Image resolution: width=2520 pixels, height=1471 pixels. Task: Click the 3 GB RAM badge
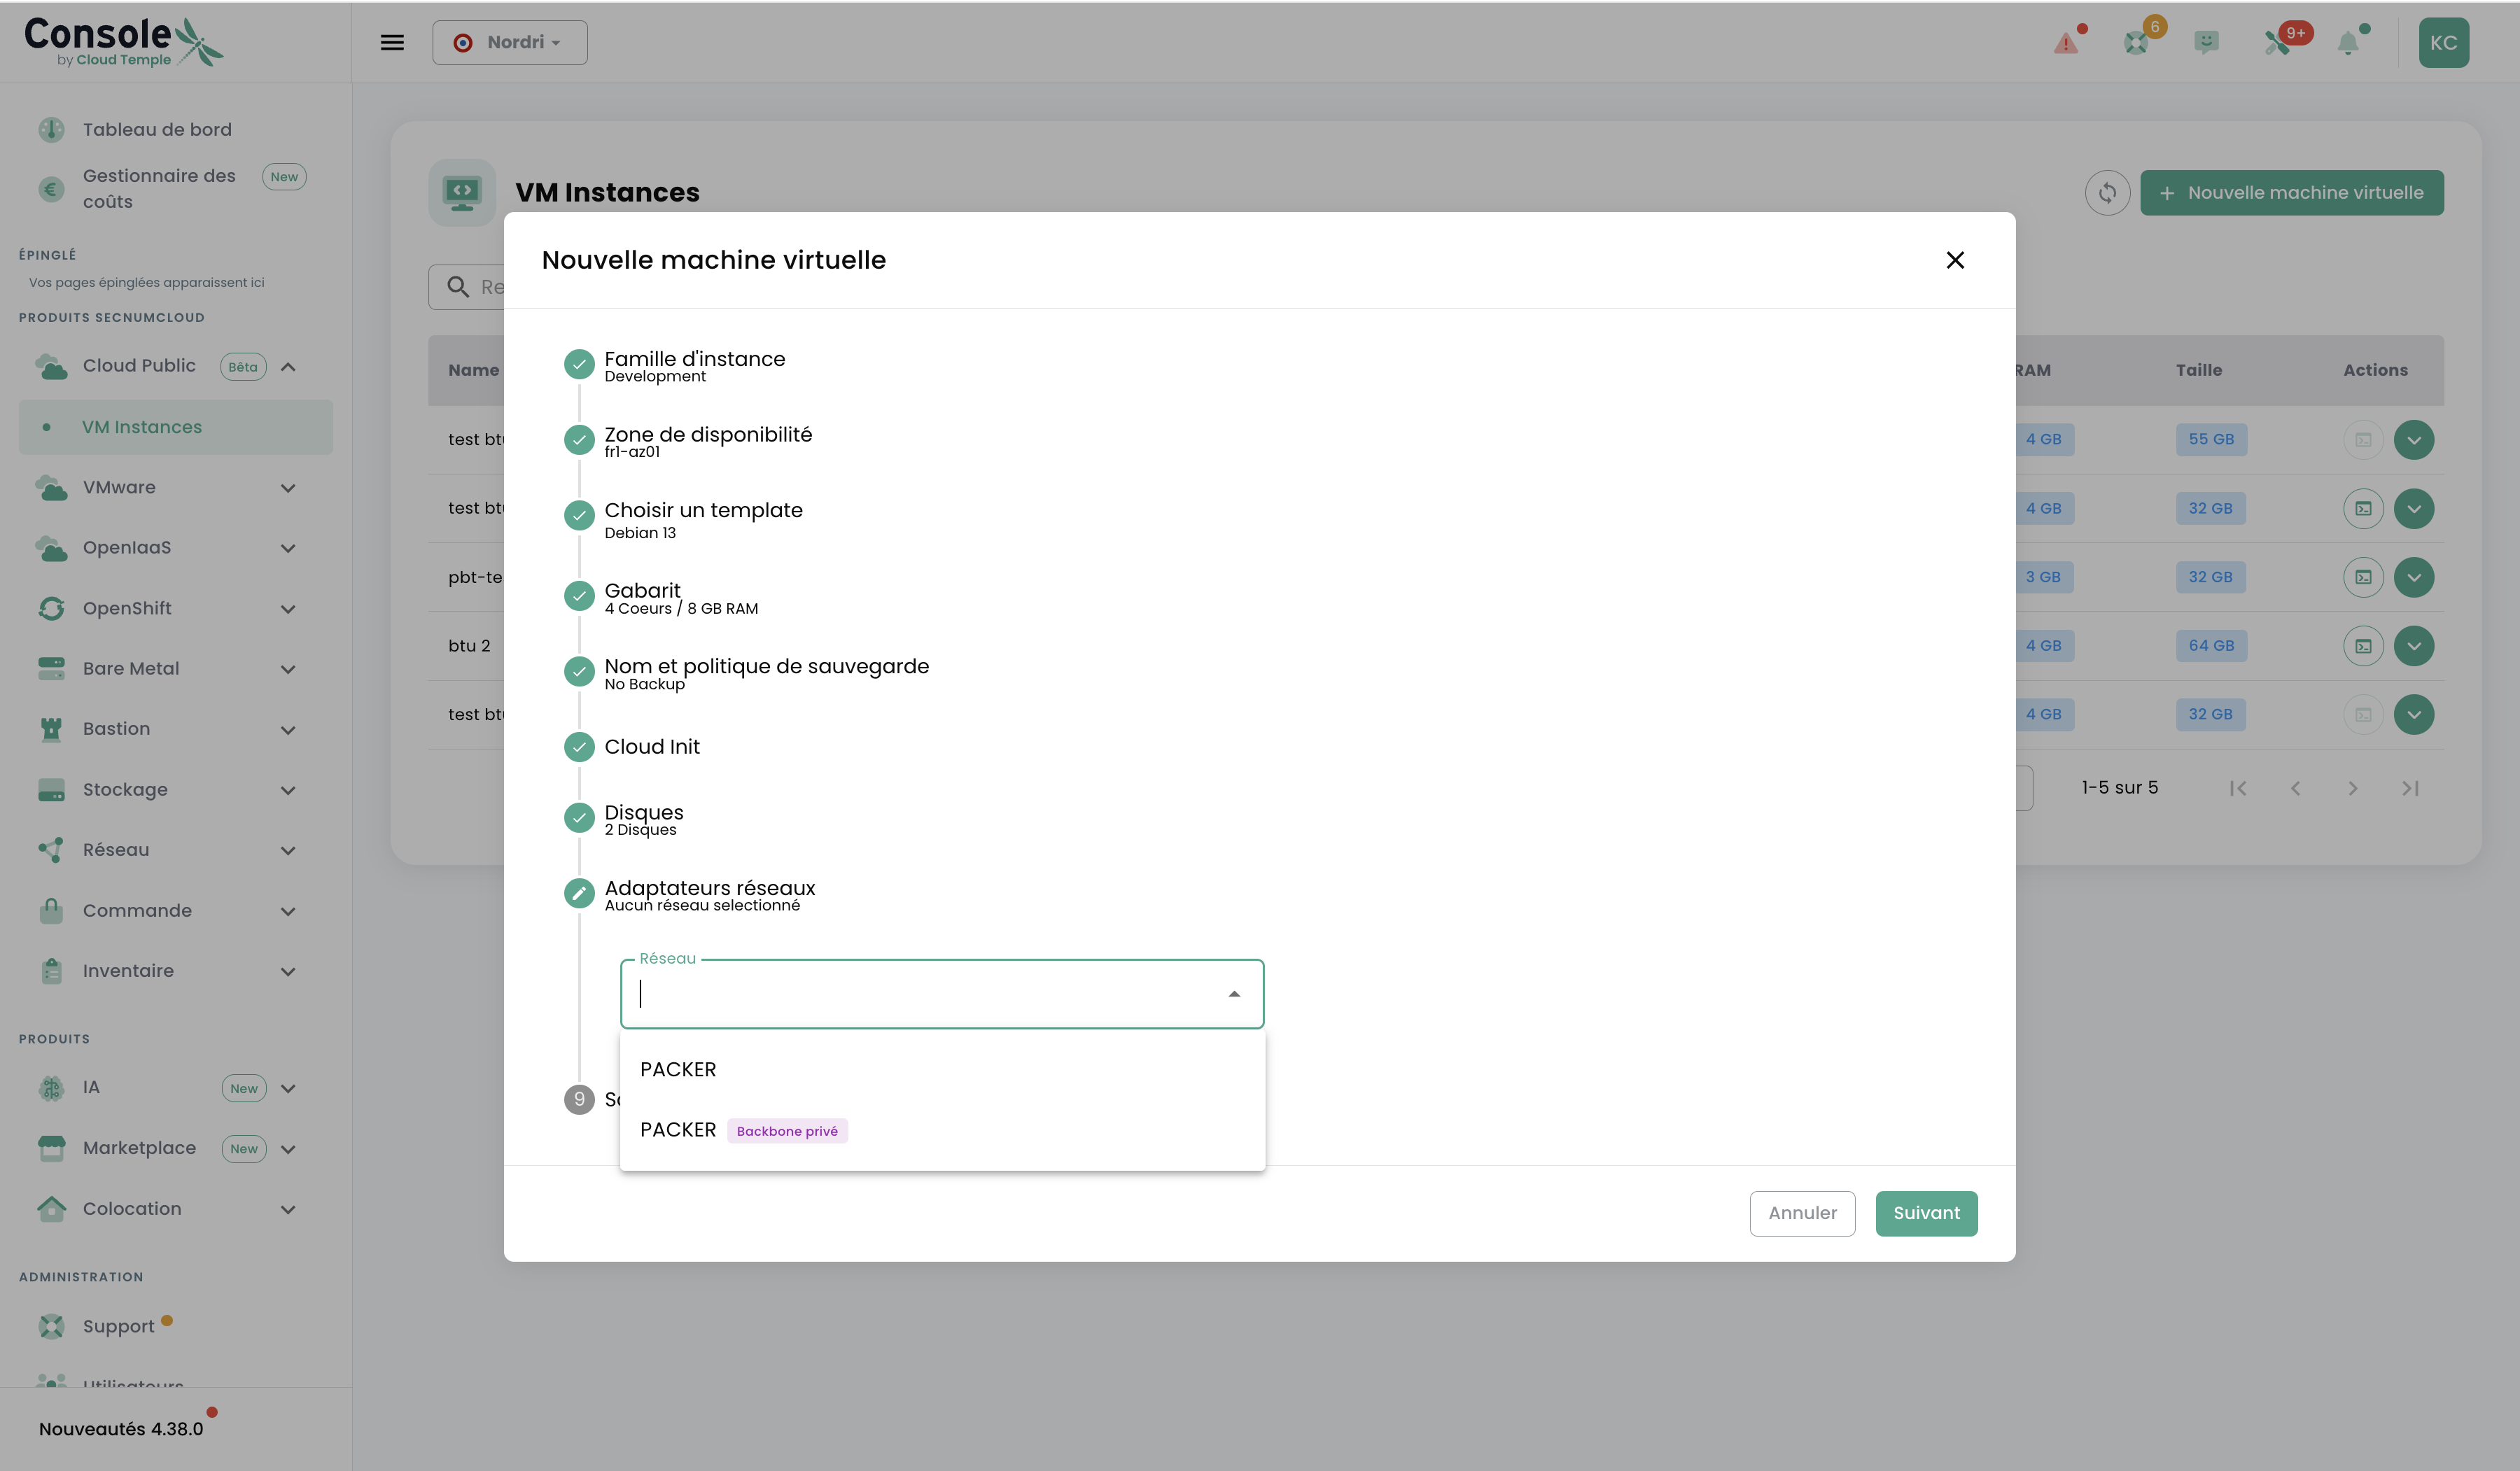click(2043, 577)
